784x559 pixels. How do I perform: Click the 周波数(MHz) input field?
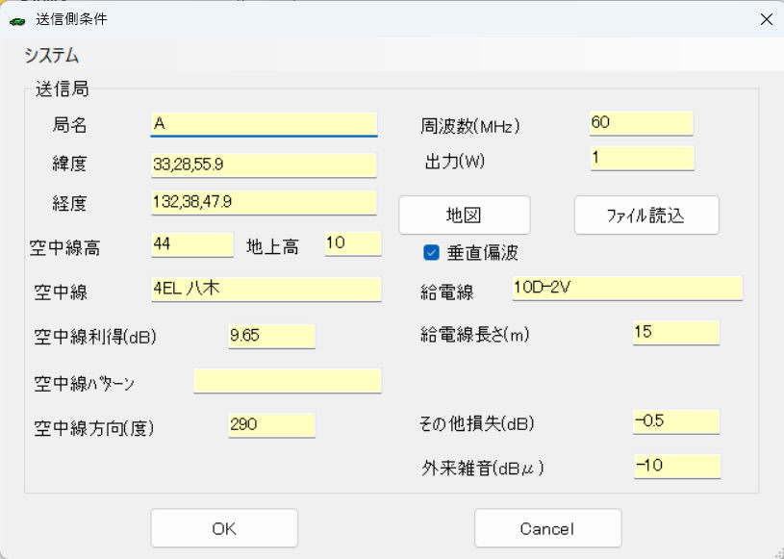coord(641,123)
